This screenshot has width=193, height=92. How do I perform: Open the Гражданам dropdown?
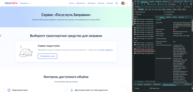[x=25, y=3]
